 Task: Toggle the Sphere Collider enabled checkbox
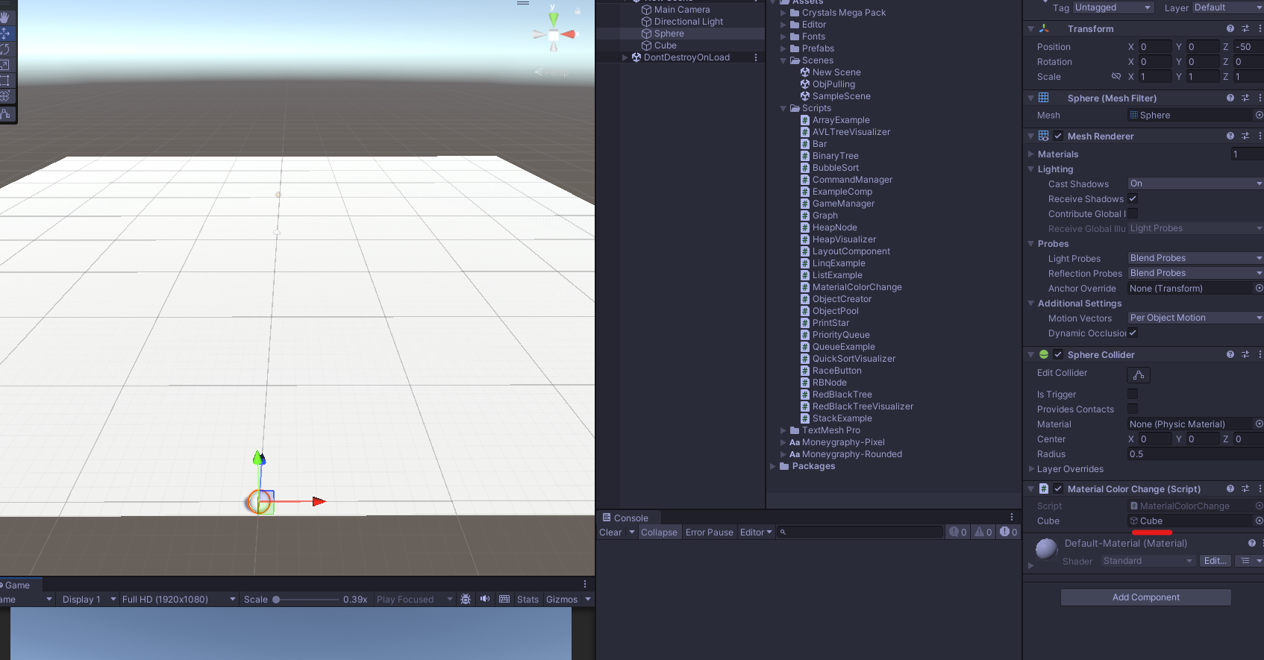click(1058, 355)
